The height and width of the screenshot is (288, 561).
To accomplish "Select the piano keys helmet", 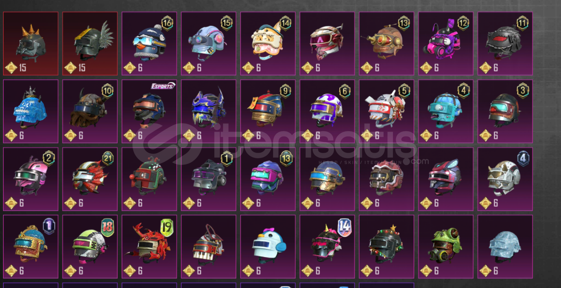I will pos(209,247).
